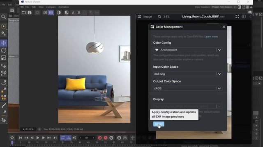Play the animation forwards
The image size is (263, 147).
(x=38, y=138)
